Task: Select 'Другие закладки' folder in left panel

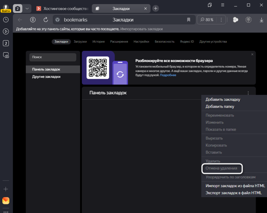Action: (46, 77)
